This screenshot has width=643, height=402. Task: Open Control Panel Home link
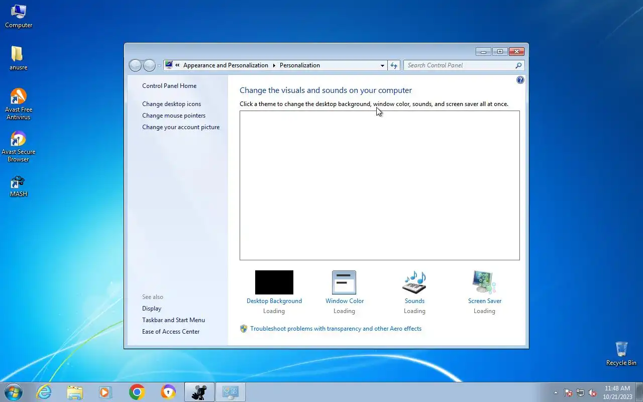pos(169,86)
